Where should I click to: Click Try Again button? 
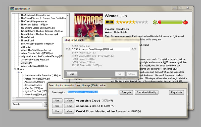point(126,92)
